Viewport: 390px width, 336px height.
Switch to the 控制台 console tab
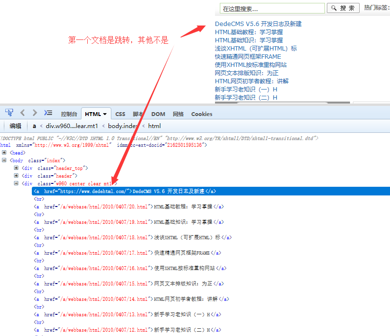pyautogui.click(x=69, y=114)
